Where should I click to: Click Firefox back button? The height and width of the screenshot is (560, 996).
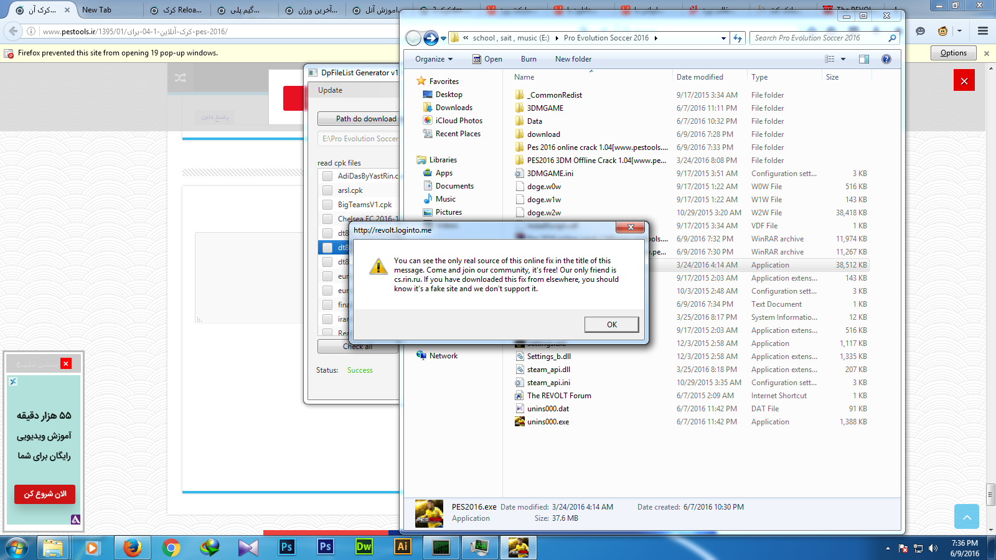coord(13,31)
